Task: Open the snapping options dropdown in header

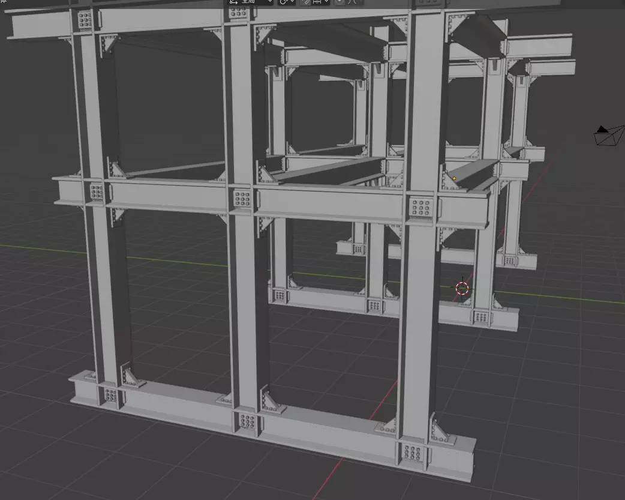Action: point(321,2)
